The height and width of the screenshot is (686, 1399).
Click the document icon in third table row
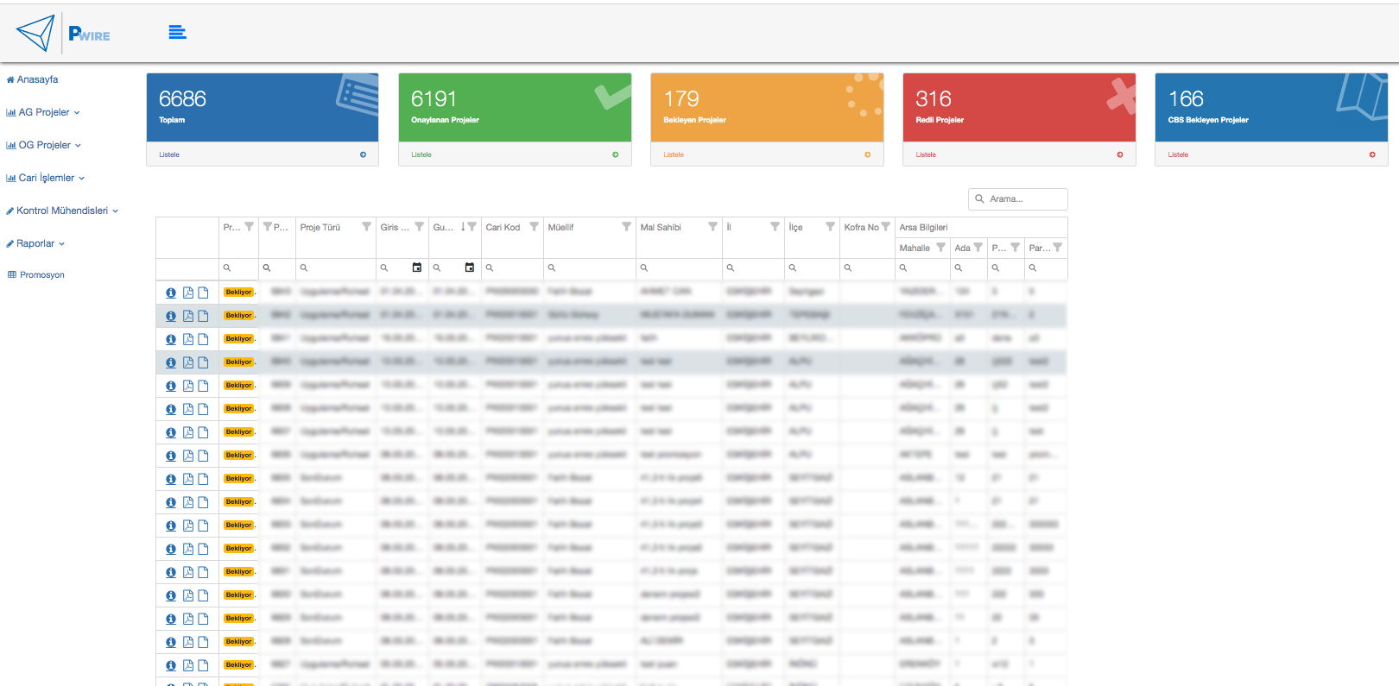(x=203, y=339)
